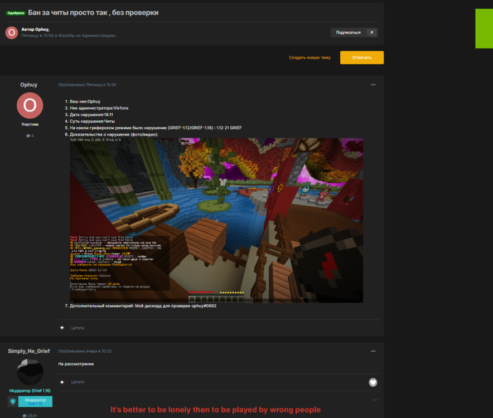Click the heart reaction icon on the reply
Image resolution: width=493 pixels, height=418 pixels.
(373, 382)
